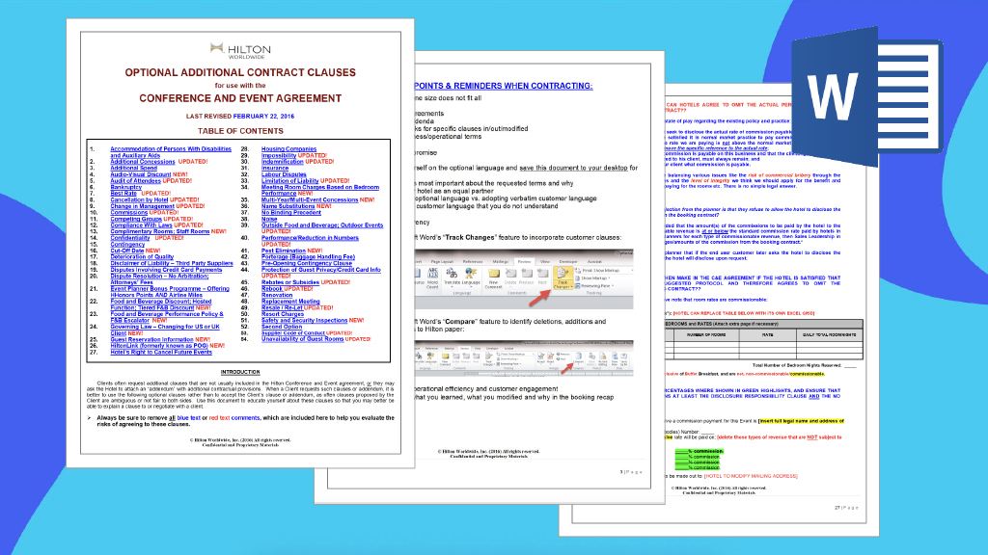Open the 'Best Rate' contents link

tap(123, 193)
